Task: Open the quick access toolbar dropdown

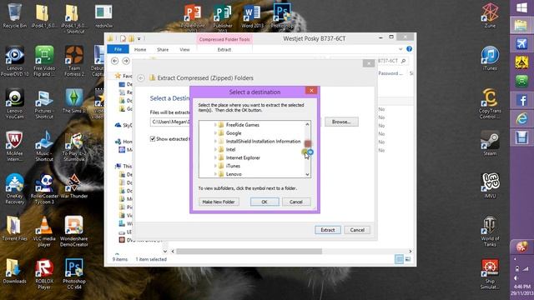Action: 139,39
